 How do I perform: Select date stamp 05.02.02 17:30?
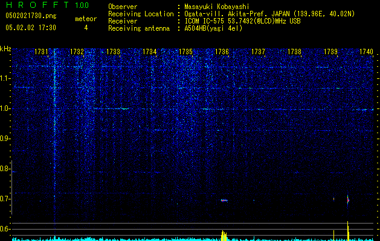tap(31, 28)
